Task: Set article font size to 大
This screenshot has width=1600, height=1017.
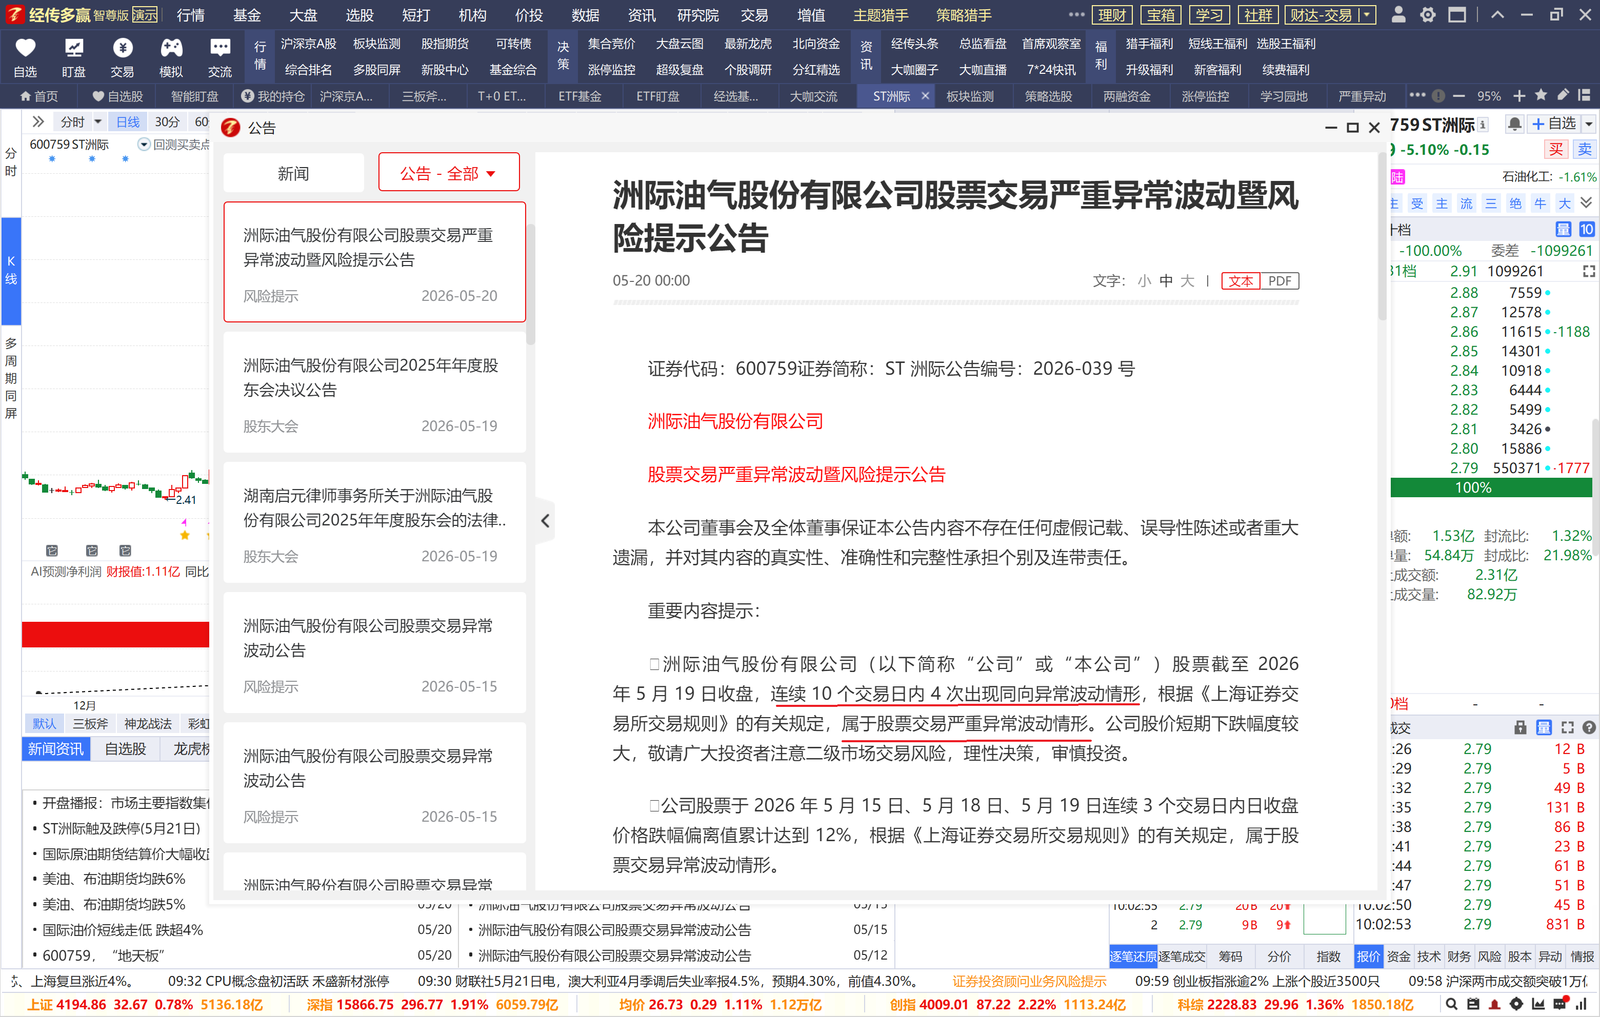Action: click(1187, 281)
